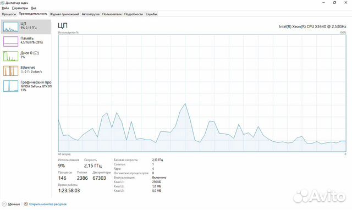The width and height of the screenshot is (352, 210).
Task: Select the ЦП mini graph thumbnail
Action: coord(10,27)
